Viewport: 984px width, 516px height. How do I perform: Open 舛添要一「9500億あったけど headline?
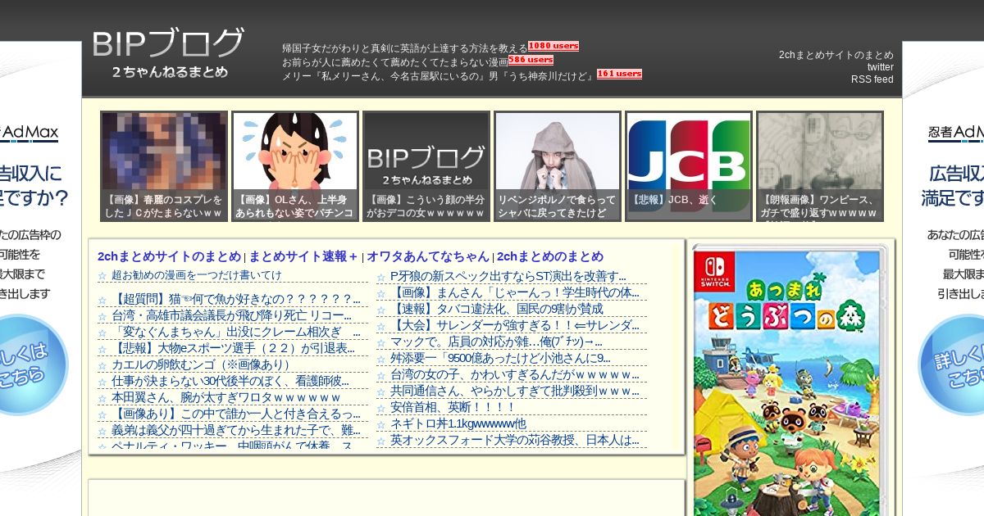500,358
